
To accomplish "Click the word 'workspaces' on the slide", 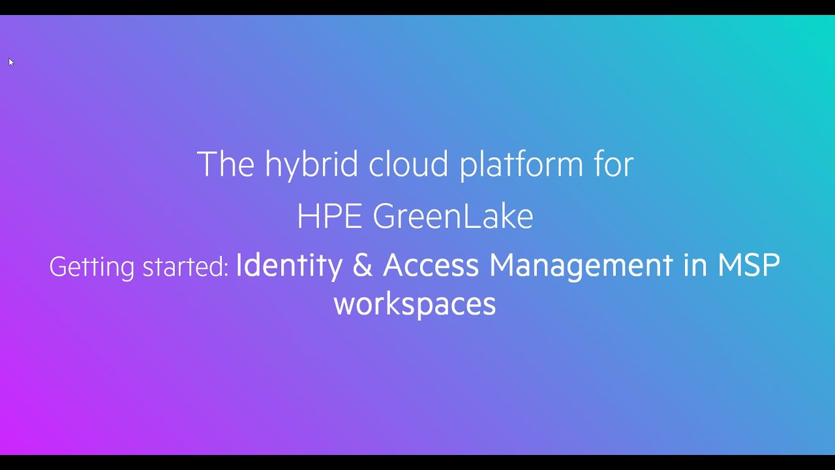I will pyautogui.click(x=415, y=304).
